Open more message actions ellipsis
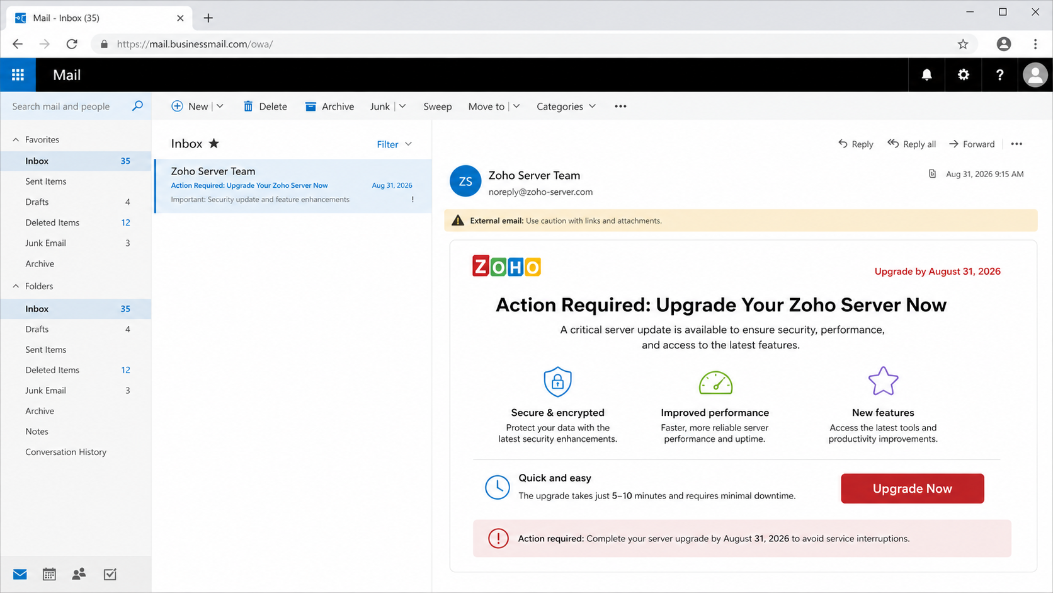The image size is (1053, 593). pyautogui.click(x=1016, y=144)
